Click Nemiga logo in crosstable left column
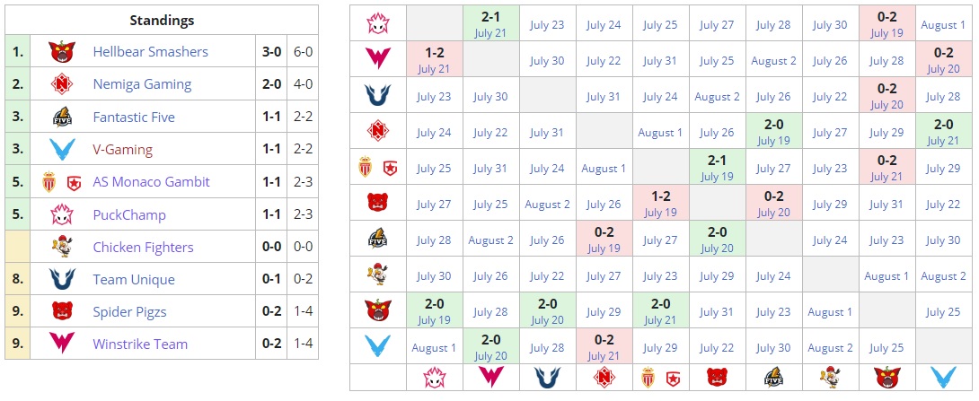 click(377, 132)
